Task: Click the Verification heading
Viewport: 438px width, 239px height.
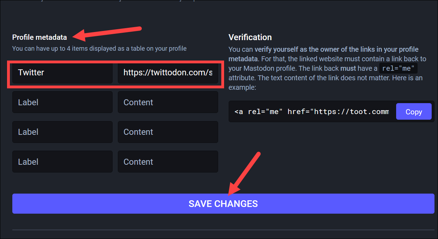Action: pyautogui.click(x=250, y=37)
